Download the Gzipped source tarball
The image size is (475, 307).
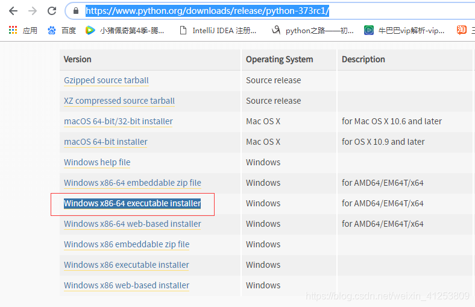point(106,80)
